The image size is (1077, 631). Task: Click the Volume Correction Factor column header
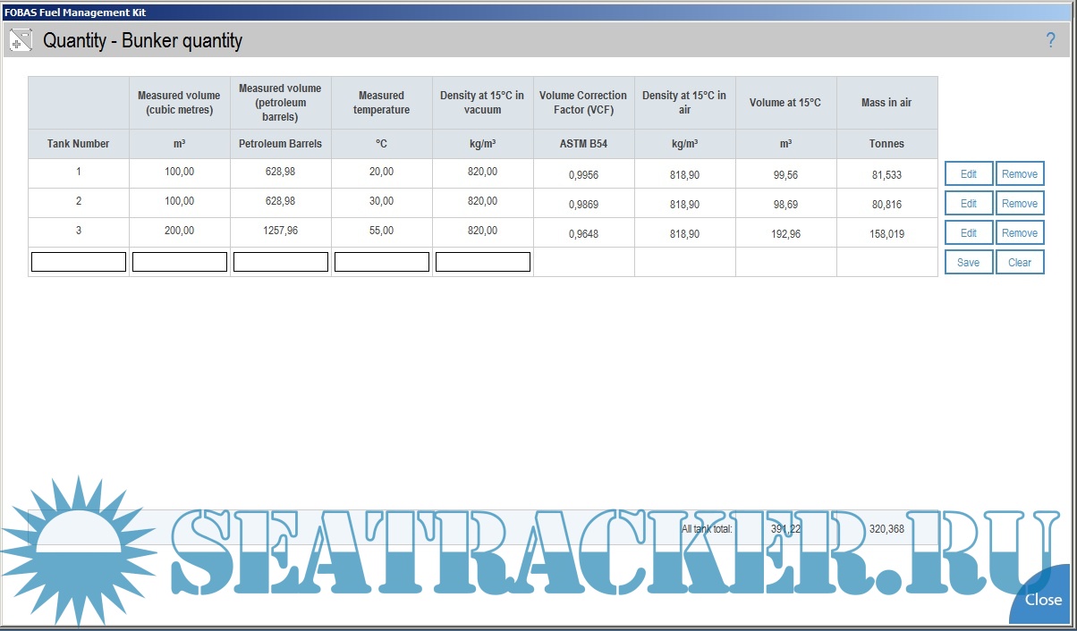[x=583, y=103]
